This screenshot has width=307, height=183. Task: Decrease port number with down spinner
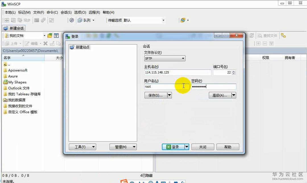tap(234, 74)
